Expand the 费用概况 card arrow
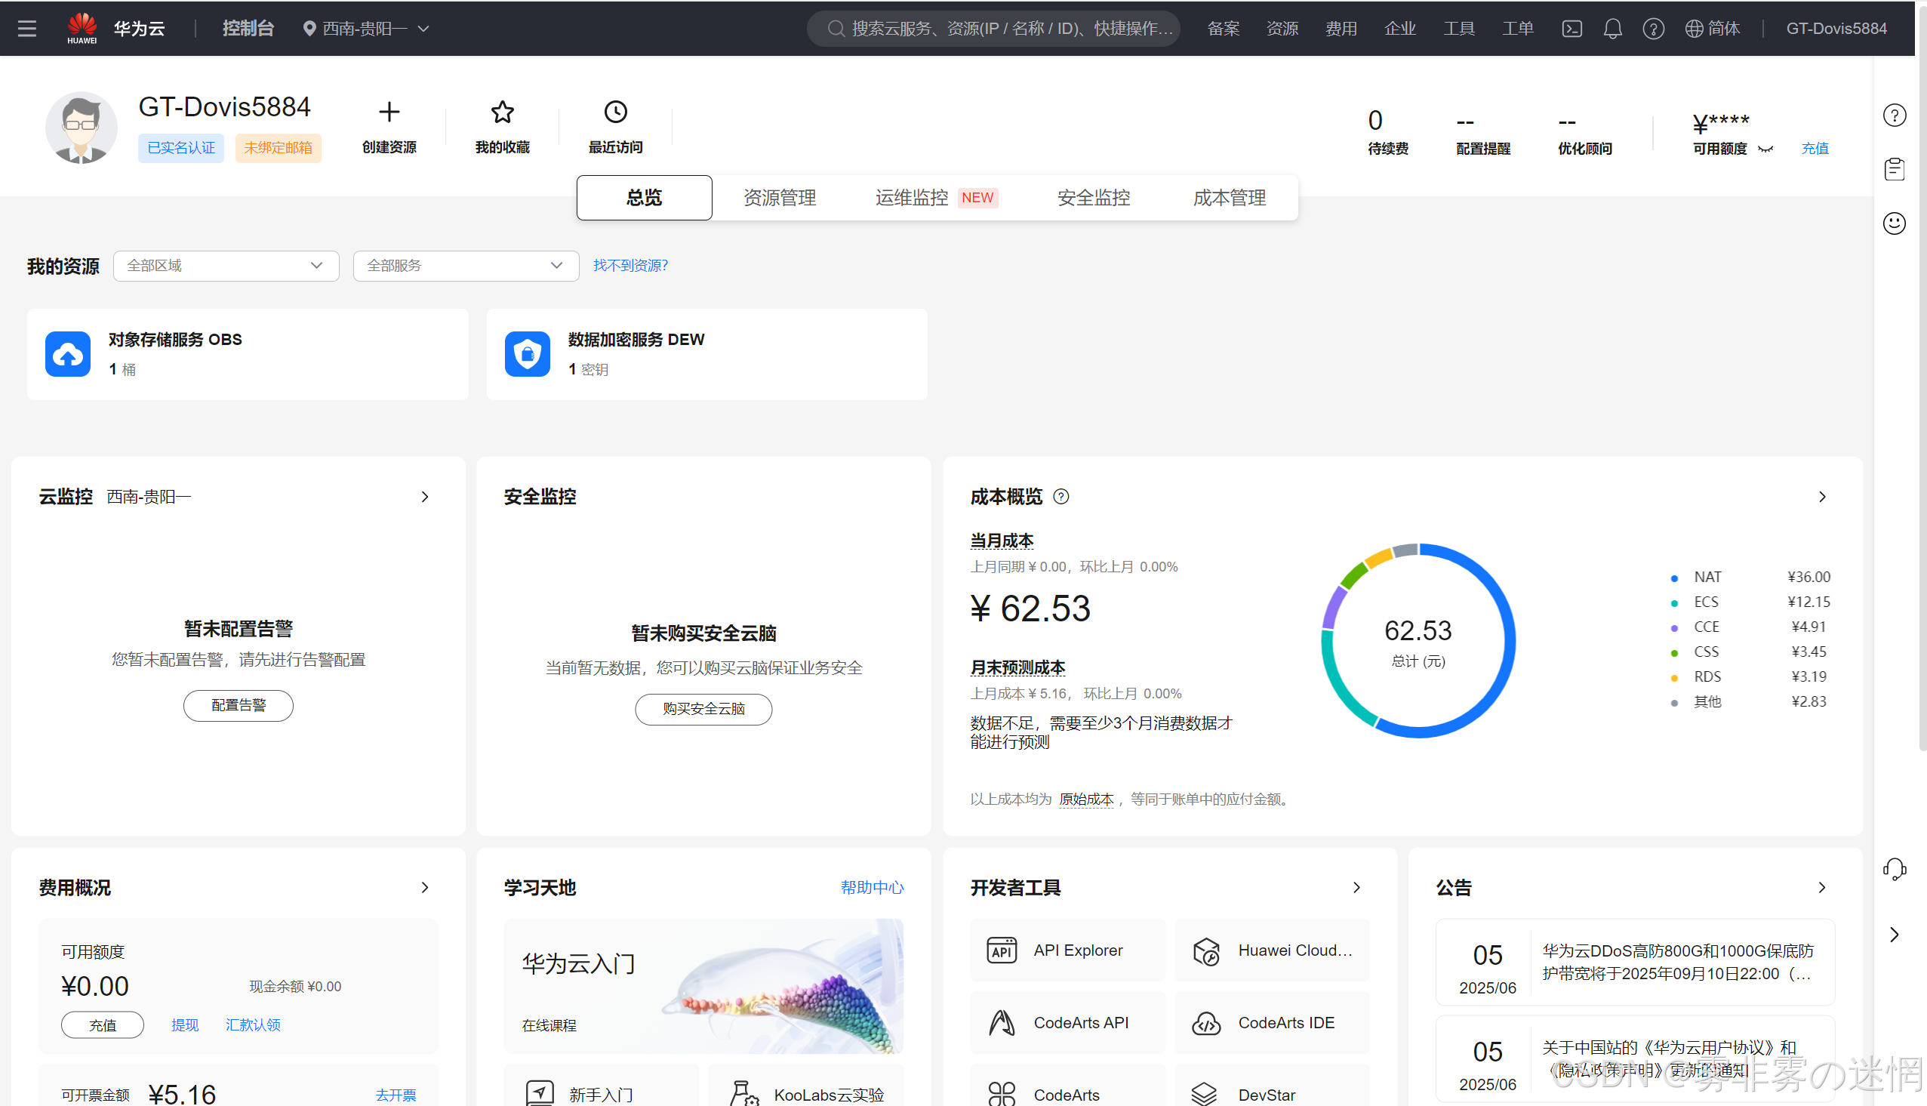 [425, 888]
